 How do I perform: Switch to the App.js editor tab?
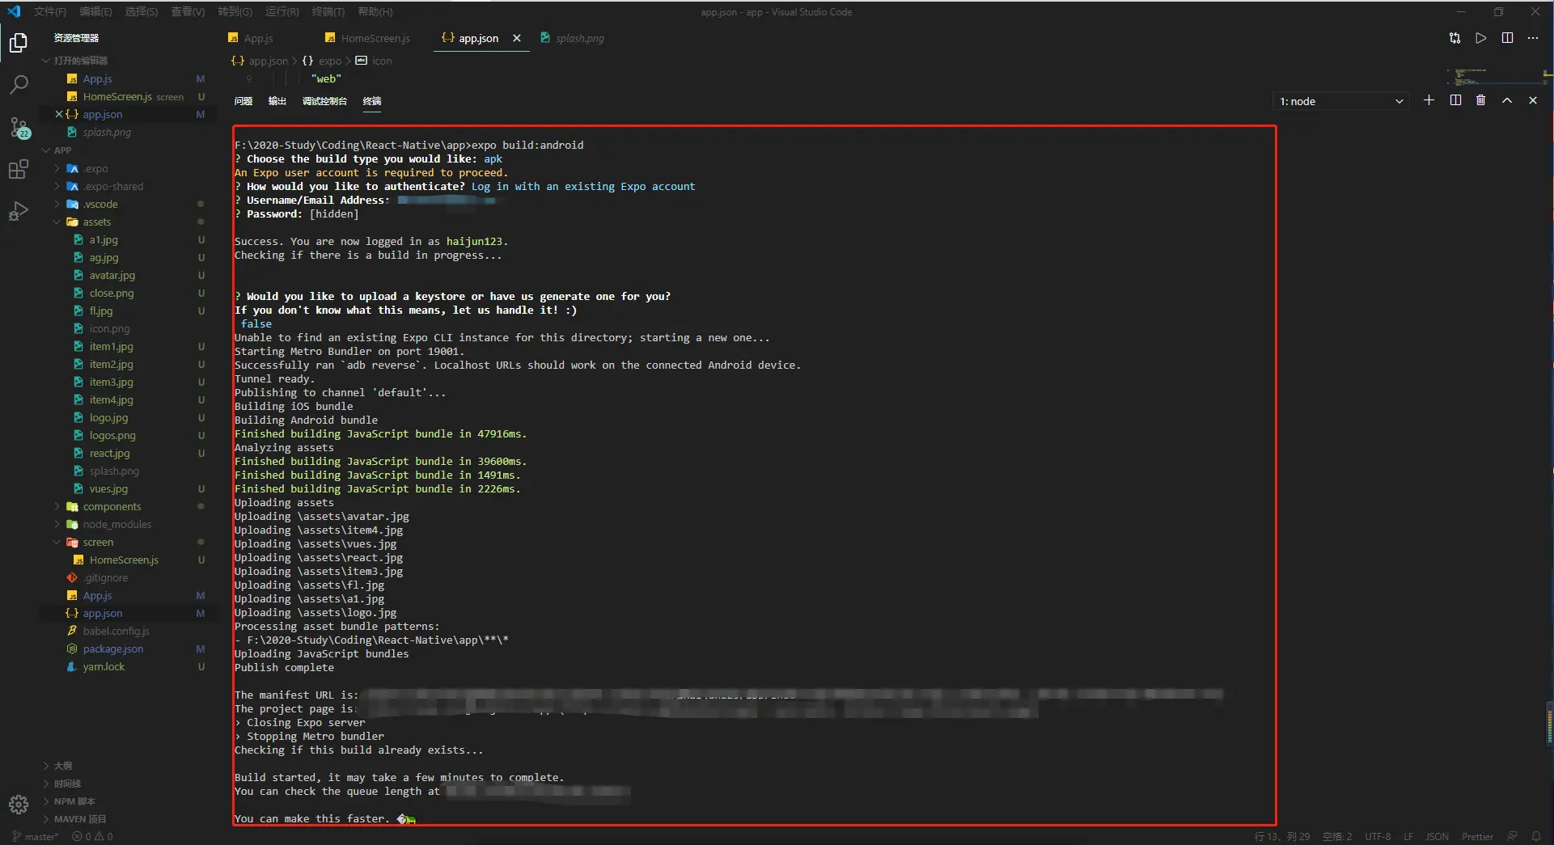point(259,38)
